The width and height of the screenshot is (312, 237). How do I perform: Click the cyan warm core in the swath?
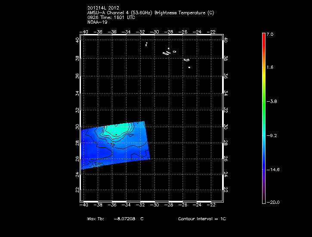[x=118, y=129]
